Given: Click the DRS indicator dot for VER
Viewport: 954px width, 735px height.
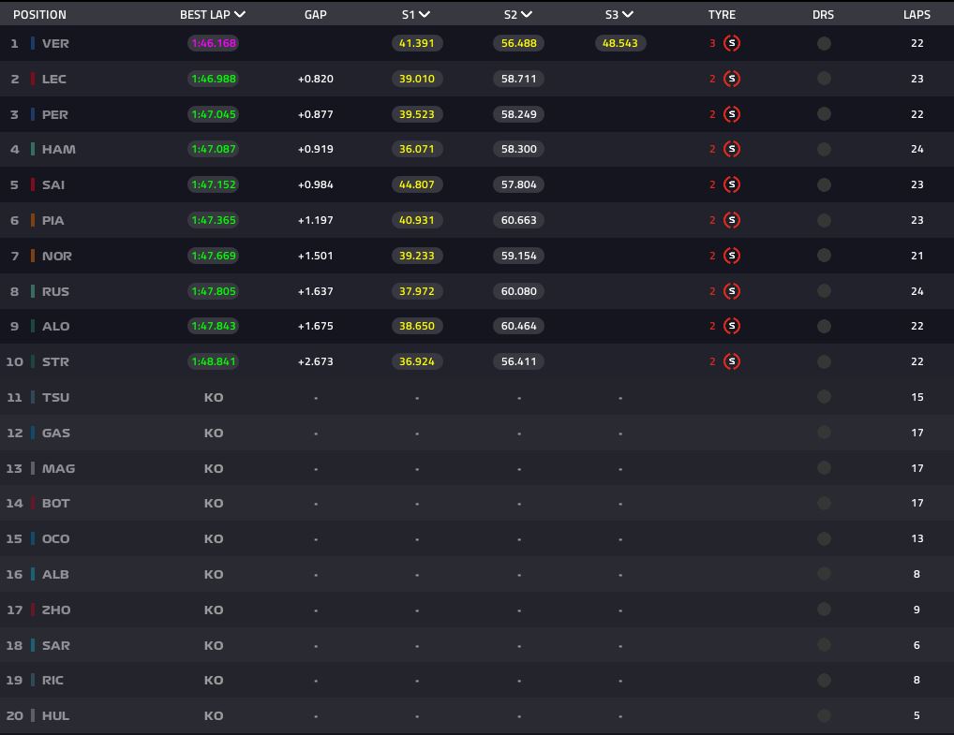Looking at the screenshot, I should click(x=824, y=43).
